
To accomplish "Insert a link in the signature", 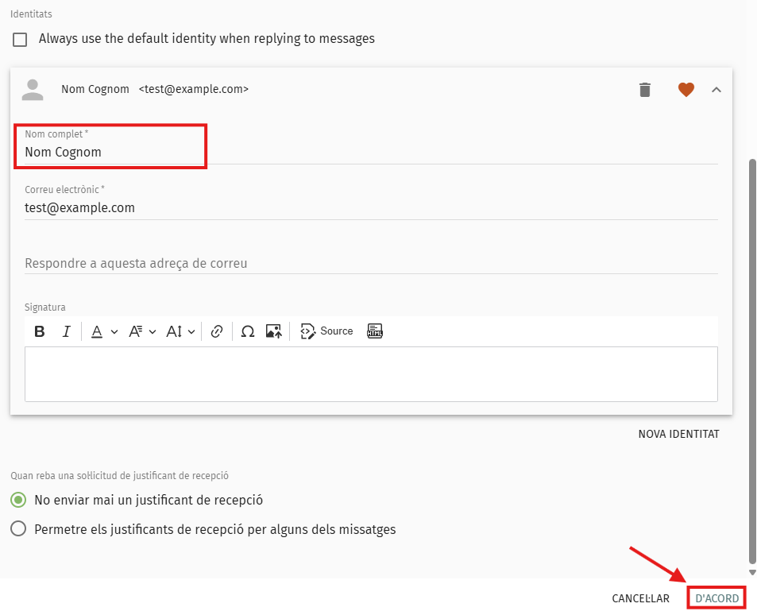I will pyautogui.click(x=217, y=331).
